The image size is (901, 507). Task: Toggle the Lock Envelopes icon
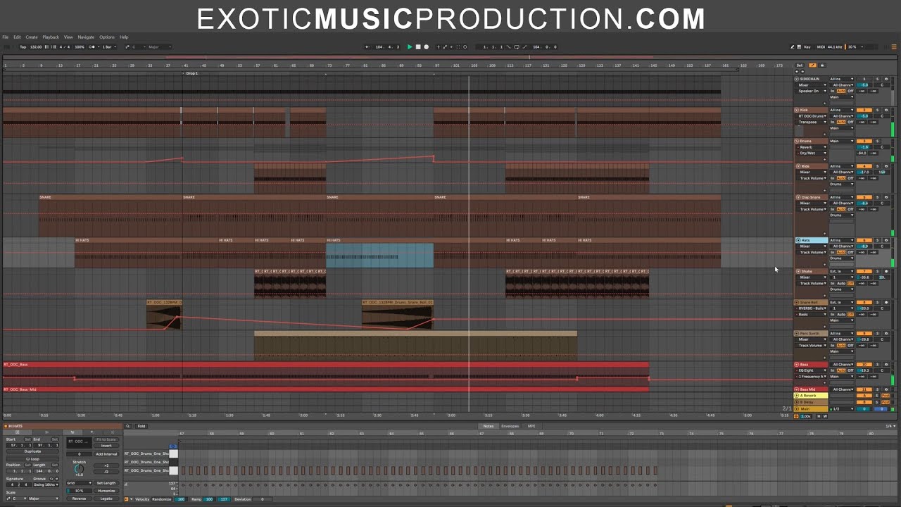[822, 65]
